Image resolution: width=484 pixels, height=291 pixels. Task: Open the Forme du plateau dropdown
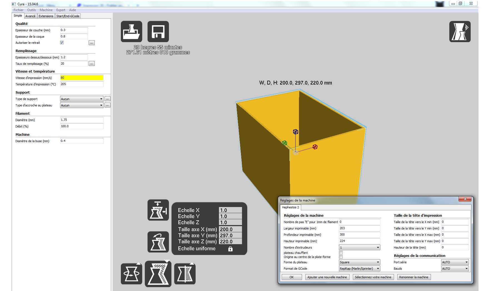360,262
